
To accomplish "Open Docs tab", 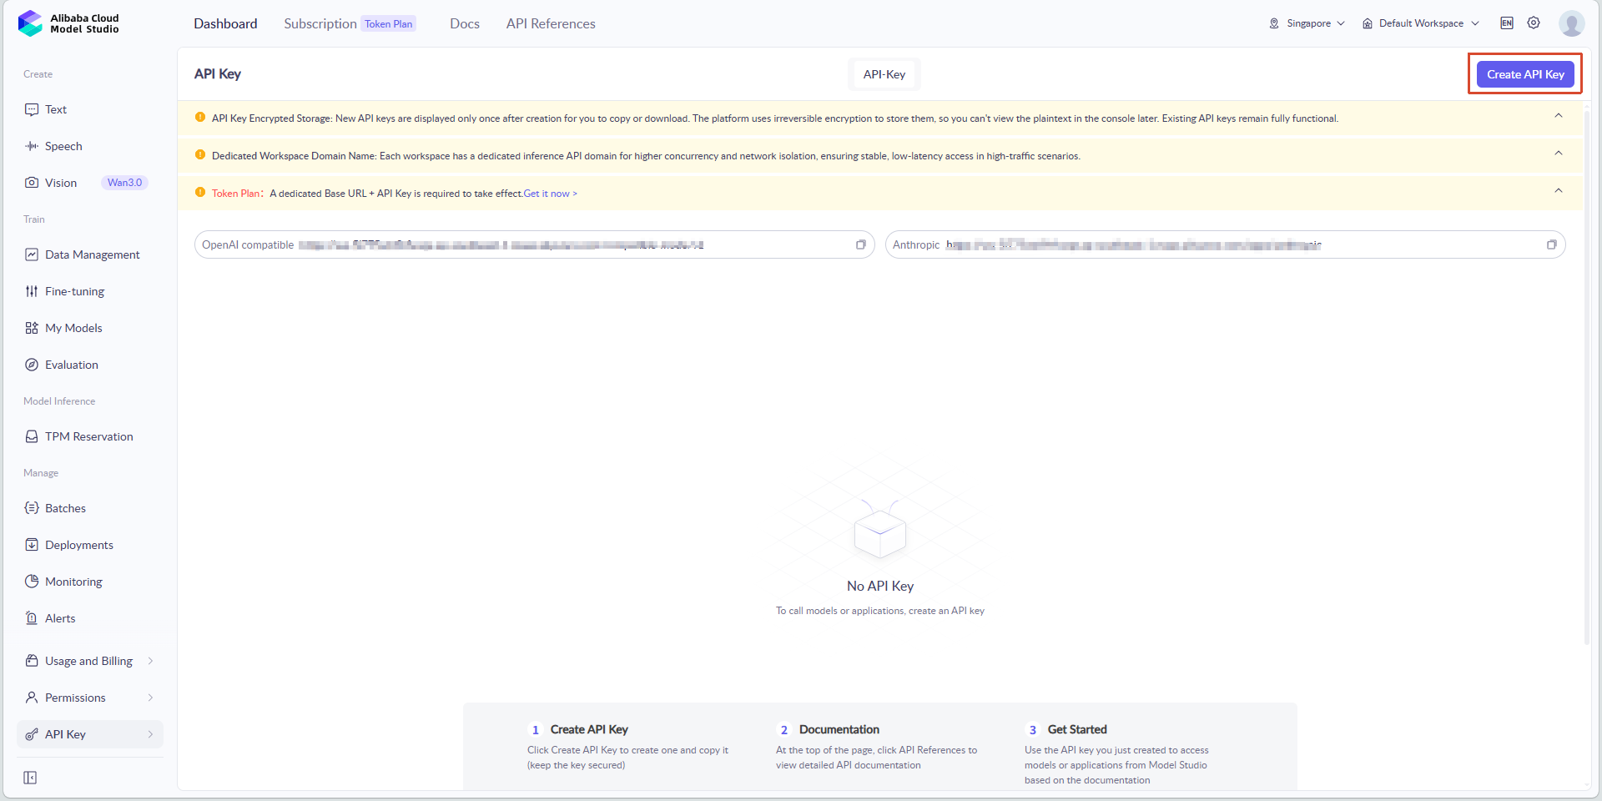I will 465,23.
